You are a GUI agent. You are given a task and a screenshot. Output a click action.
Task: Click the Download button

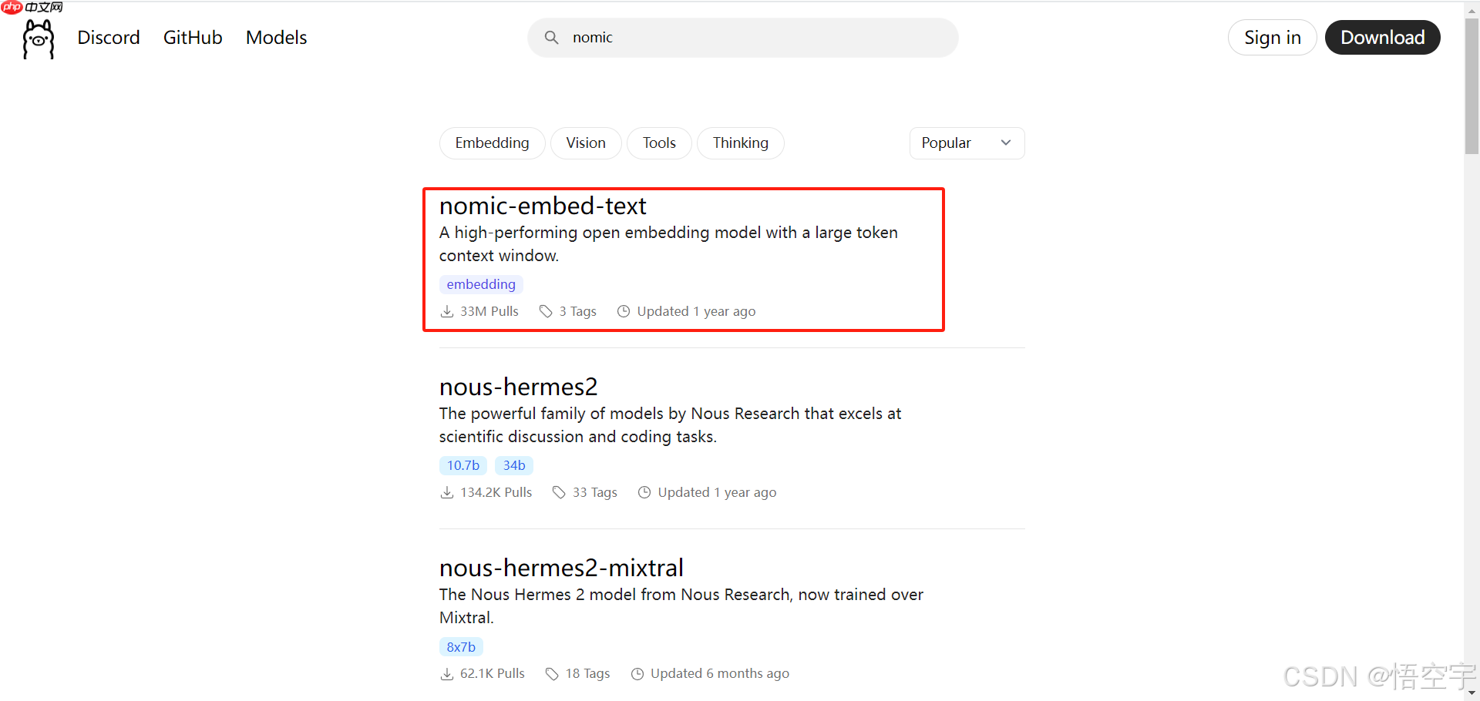click(1382, 38)
